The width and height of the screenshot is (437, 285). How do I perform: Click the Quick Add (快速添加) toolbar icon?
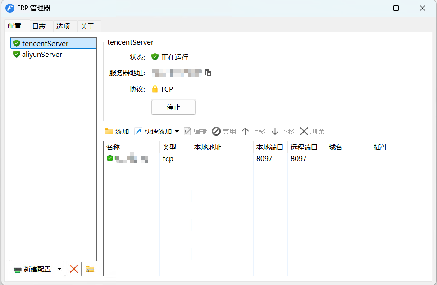138,131
